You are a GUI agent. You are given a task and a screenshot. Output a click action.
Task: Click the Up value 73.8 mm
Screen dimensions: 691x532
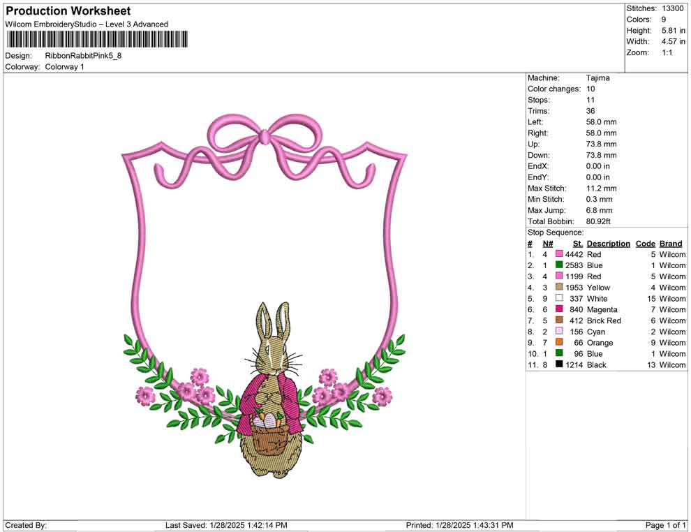(602, 144)
